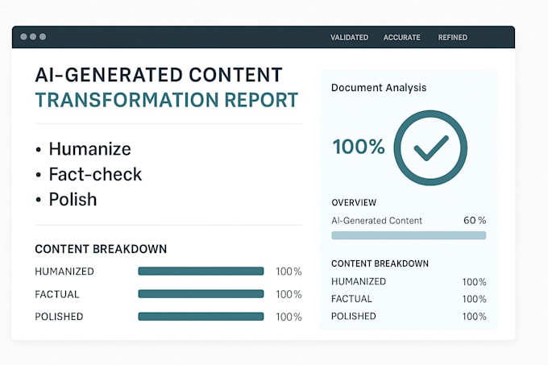Click CONTENT BREAKDOWN heading in analysis panel
The width and height of the screenshot is (548, 365).
point(380,263)
